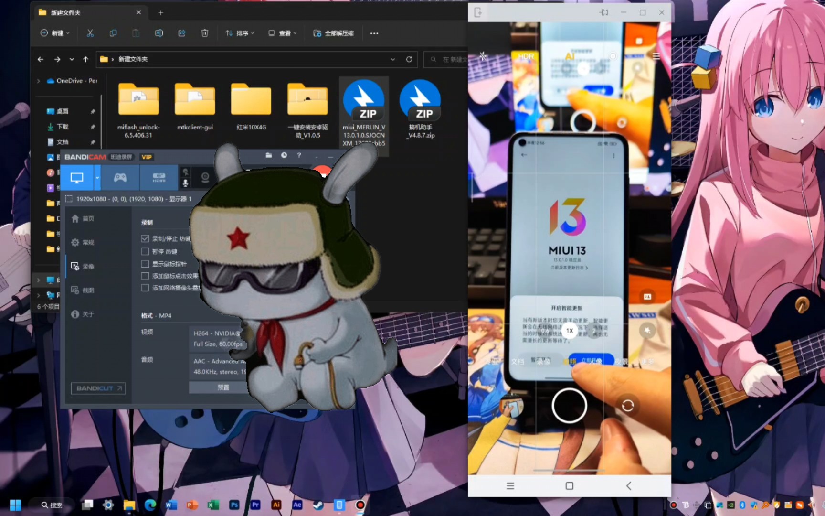Click the Share icon in Explorer toolbar
The image size is (825, 516).
pos(182,33)
